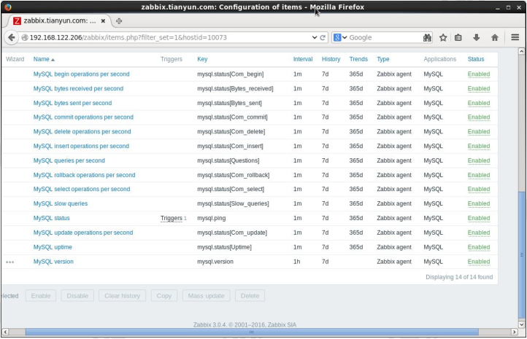Screen dimensions: 527x339
Task: Open the MySQL update operations per second item
Action: (x=83, y=233)
